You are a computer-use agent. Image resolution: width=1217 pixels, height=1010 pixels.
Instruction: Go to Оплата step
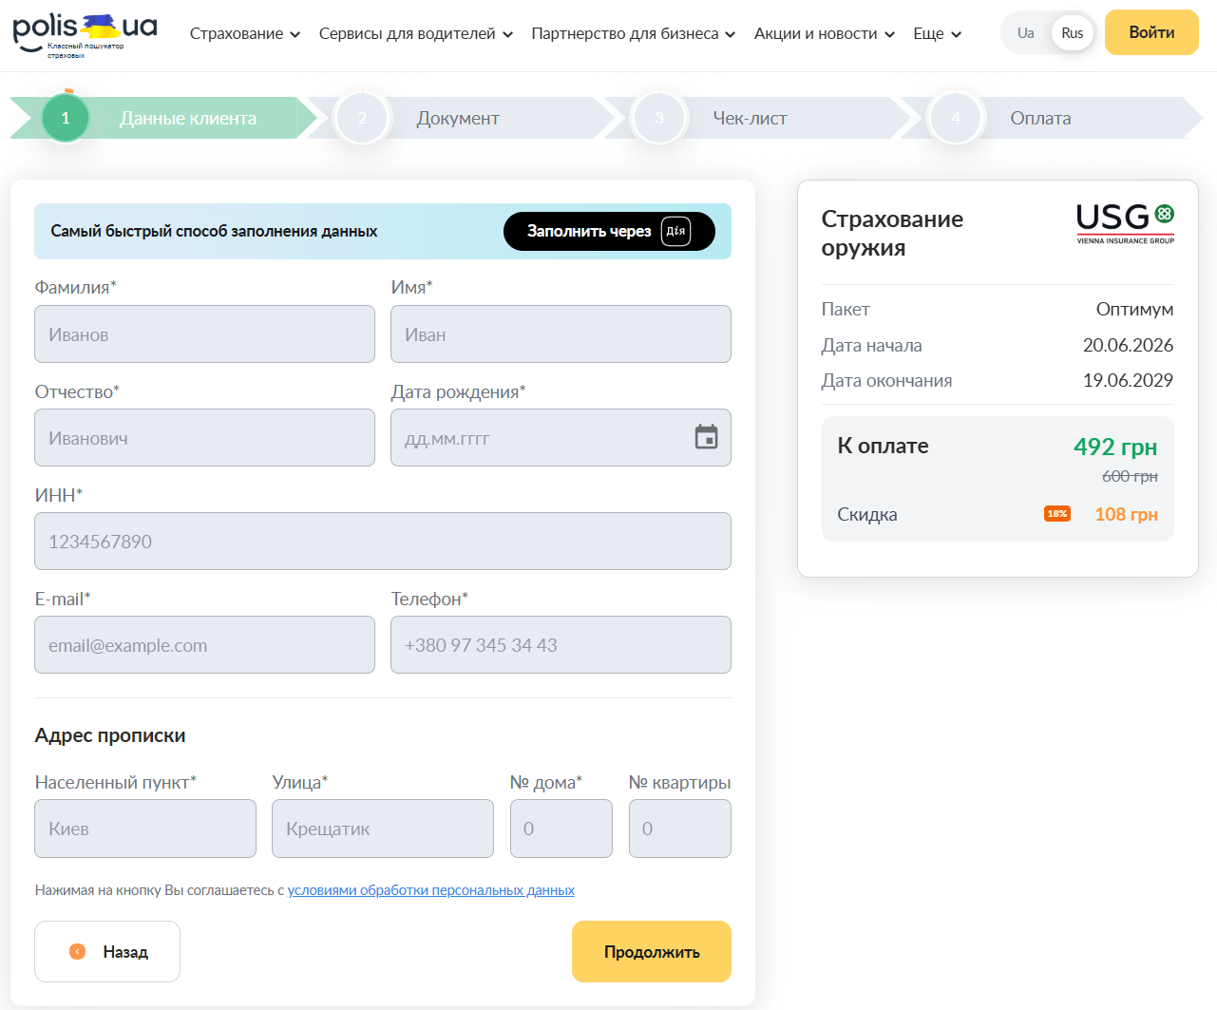[1040, 118]
